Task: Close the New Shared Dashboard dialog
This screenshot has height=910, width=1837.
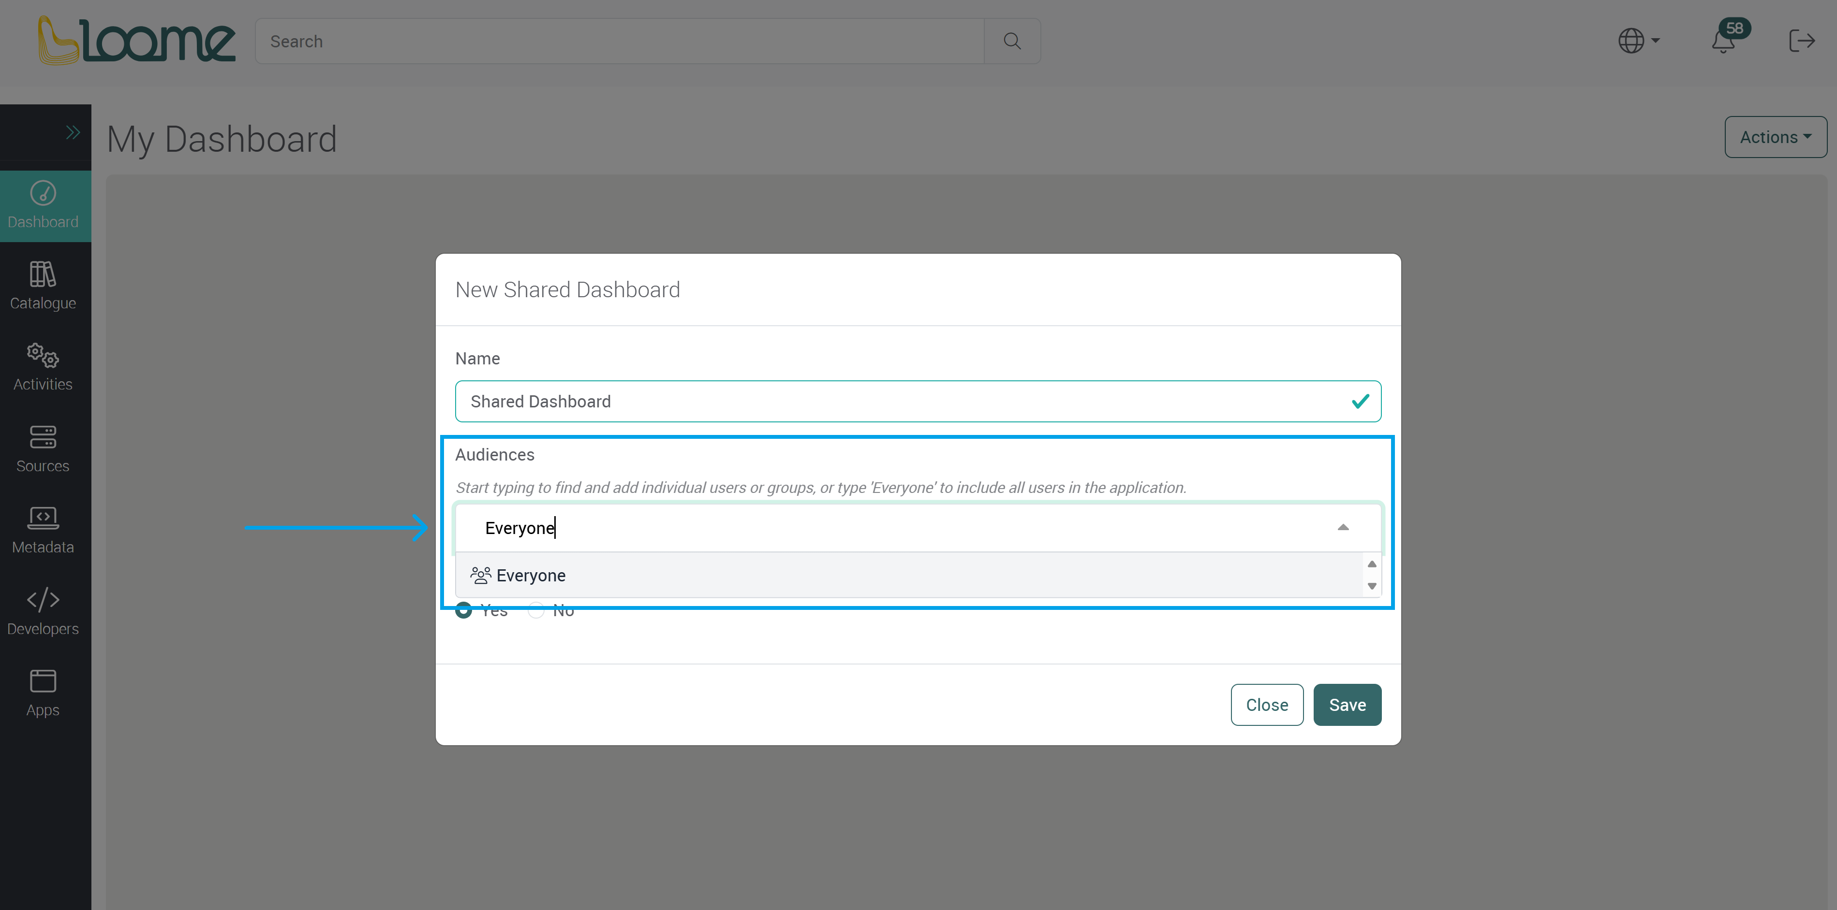Action: click(1266, 704)
